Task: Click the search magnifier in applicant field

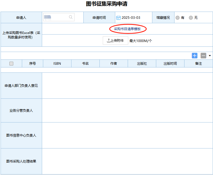Action: (71, 17)
